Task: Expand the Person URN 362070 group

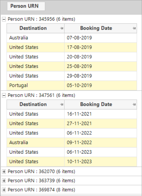Action: pyautogui.click(x=4, y=172)
